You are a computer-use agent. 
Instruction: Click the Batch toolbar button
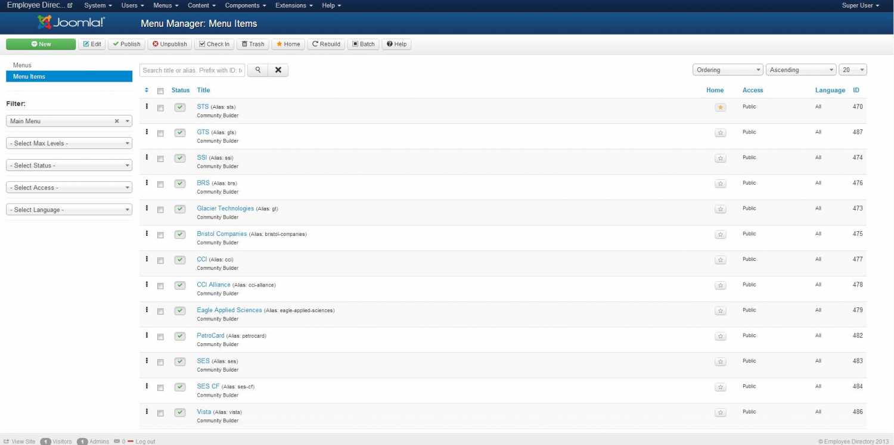point(364,44)
